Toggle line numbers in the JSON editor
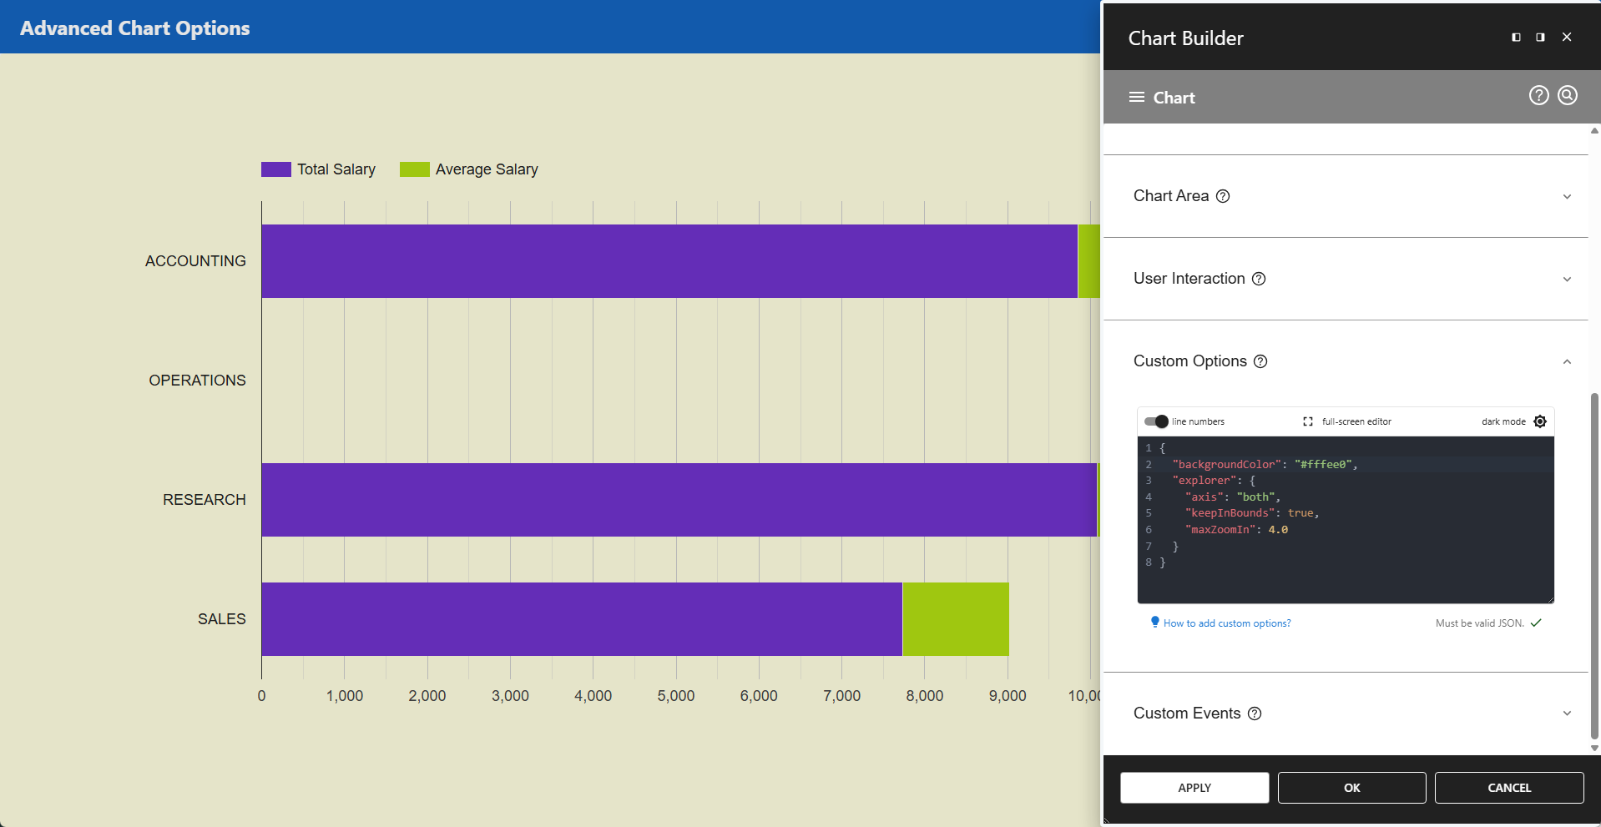1601x827 pixels. coord(1156,421)
